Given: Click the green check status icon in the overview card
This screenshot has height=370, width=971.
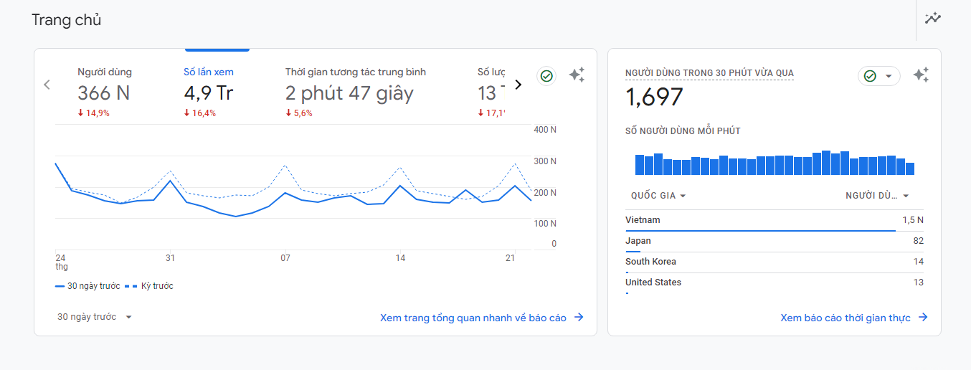Looking at the screenshot, I should click(x=546, y=76).
